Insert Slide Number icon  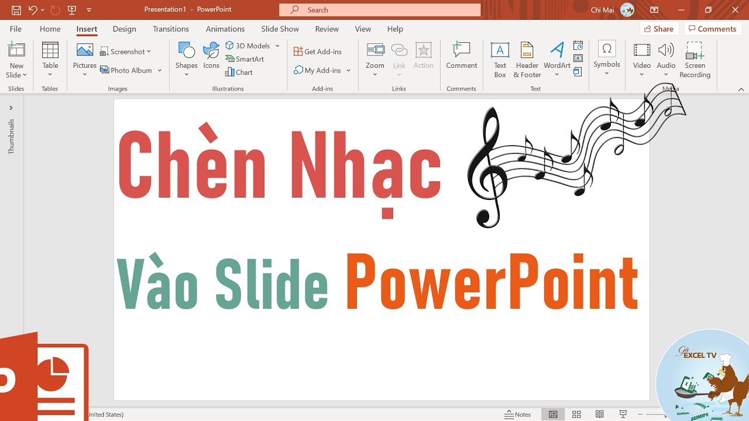coord(578,58)
